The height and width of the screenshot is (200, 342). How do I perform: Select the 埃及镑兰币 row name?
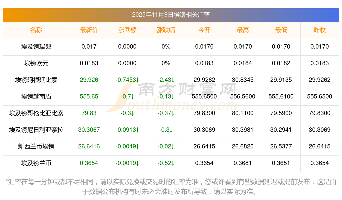[x=36, y=163]
